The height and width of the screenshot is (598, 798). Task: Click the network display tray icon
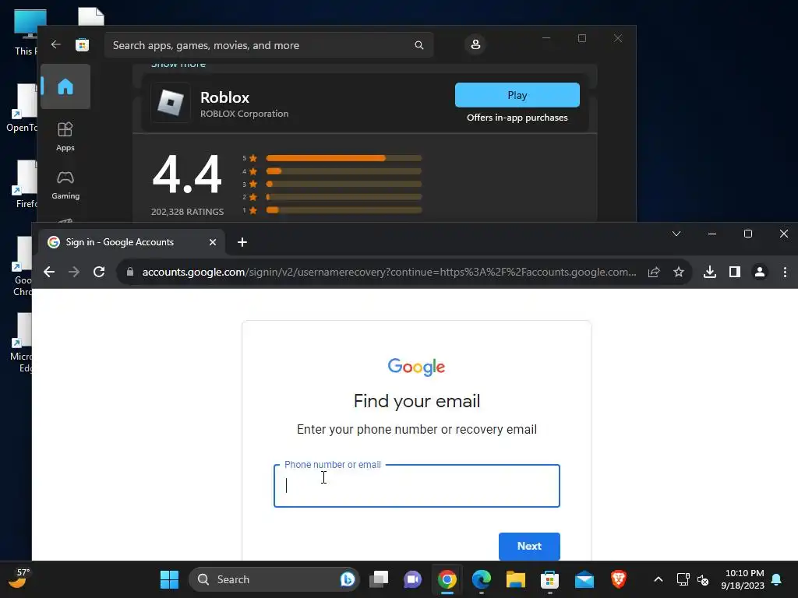[683, 579]
